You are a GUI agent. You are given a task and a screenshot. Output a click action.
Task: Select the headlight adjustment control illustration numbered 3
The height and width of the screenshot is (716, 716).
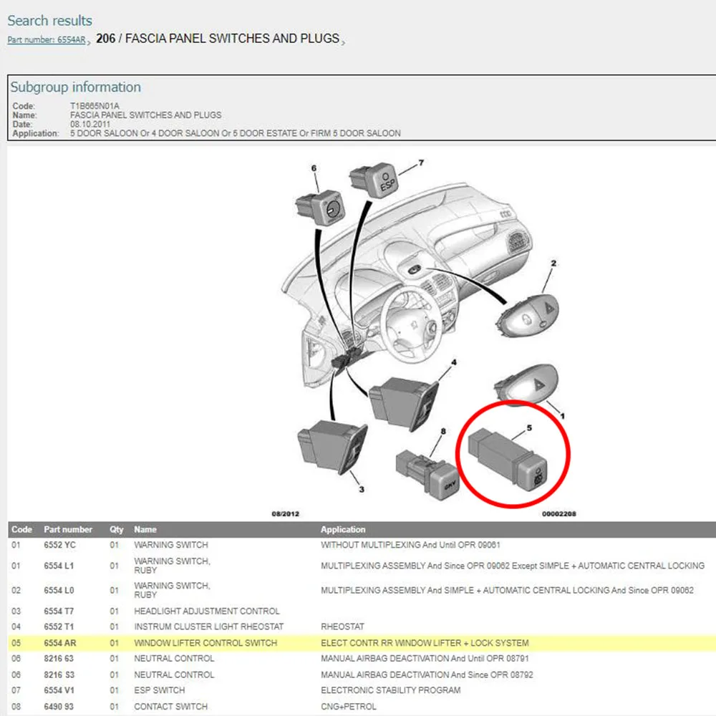click(x=332, y=447)
